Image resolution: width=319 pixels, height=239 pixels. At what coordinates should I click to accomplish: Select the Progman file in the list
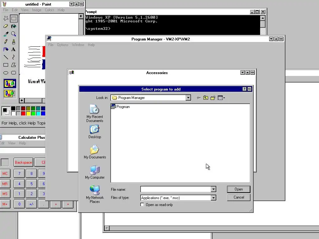coord(121,107)
